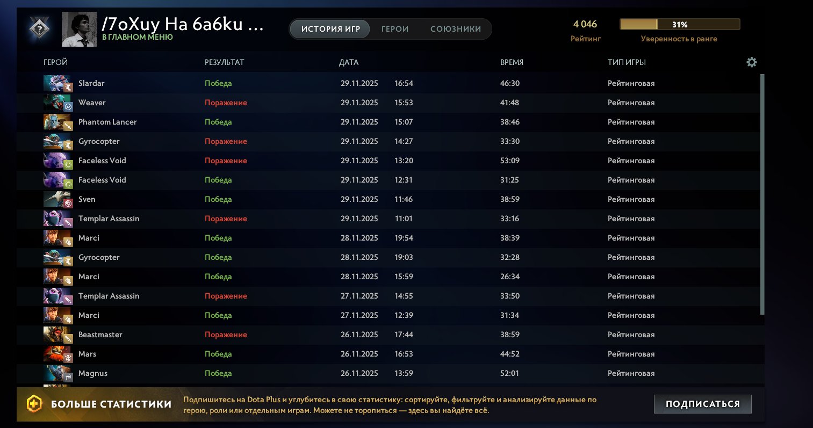Click the Mars hero portrait icon
Screen dimensions: 813x428
click(x=57, y=354)
